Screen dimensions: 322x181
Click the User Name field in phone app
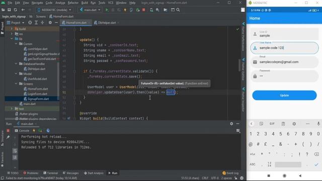(284, 48)
